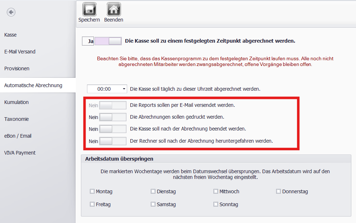Open the Taxonomie section
Viewport: 356px width, 223px height.
click(x=16, y=119)
